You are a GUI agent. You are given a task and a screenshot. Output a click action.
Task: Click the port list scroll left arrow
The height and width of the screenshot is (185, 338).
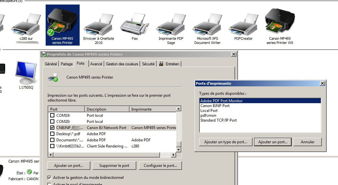point(51,155)
